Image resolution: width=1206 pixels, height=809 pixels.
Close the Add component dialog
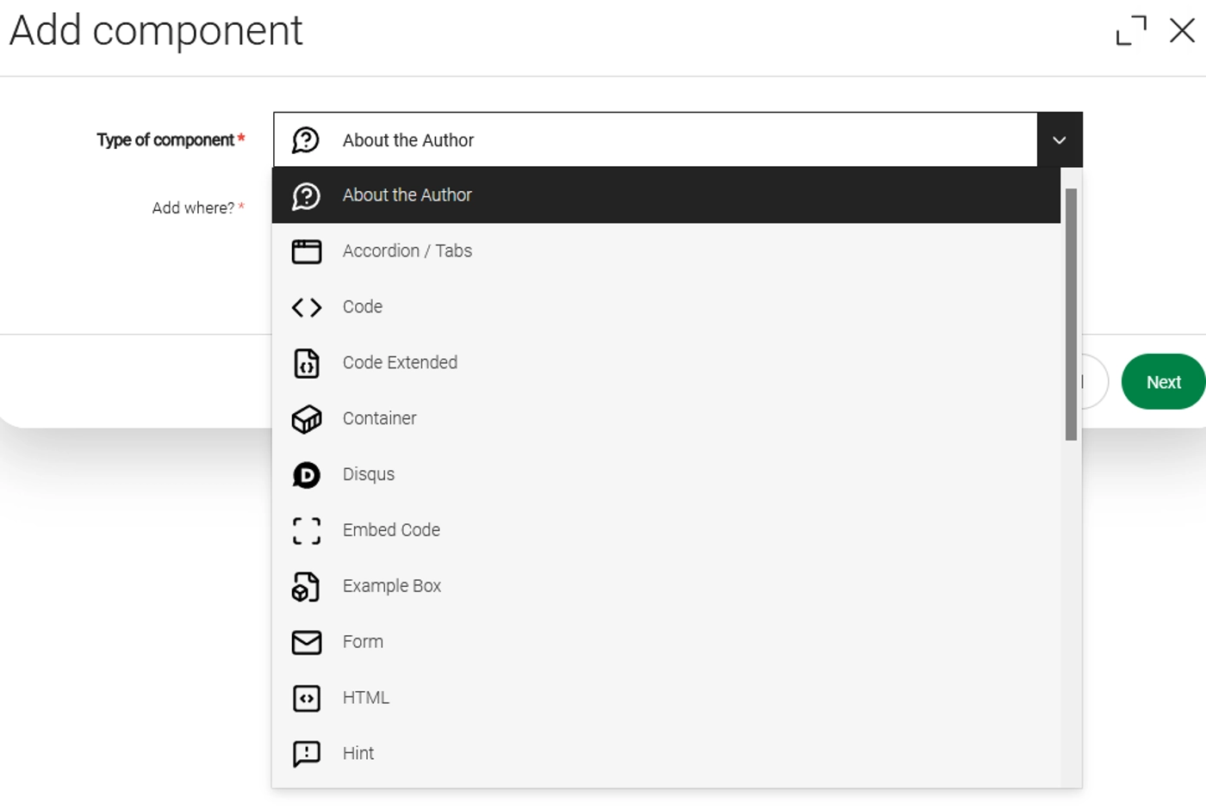1182,30
